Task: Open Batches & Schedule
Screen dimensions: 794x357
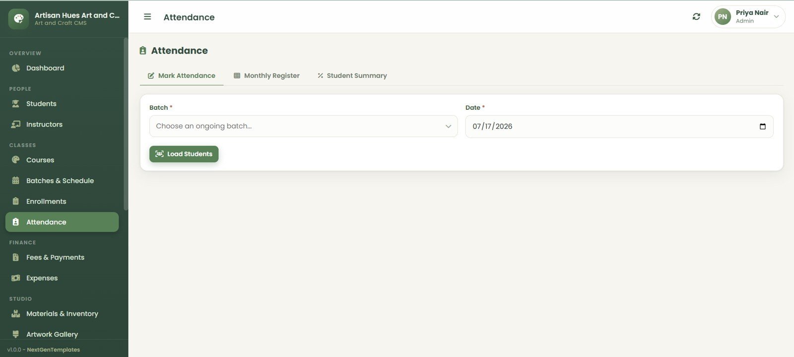Action: pyautogui.click(x=62, y=181)
